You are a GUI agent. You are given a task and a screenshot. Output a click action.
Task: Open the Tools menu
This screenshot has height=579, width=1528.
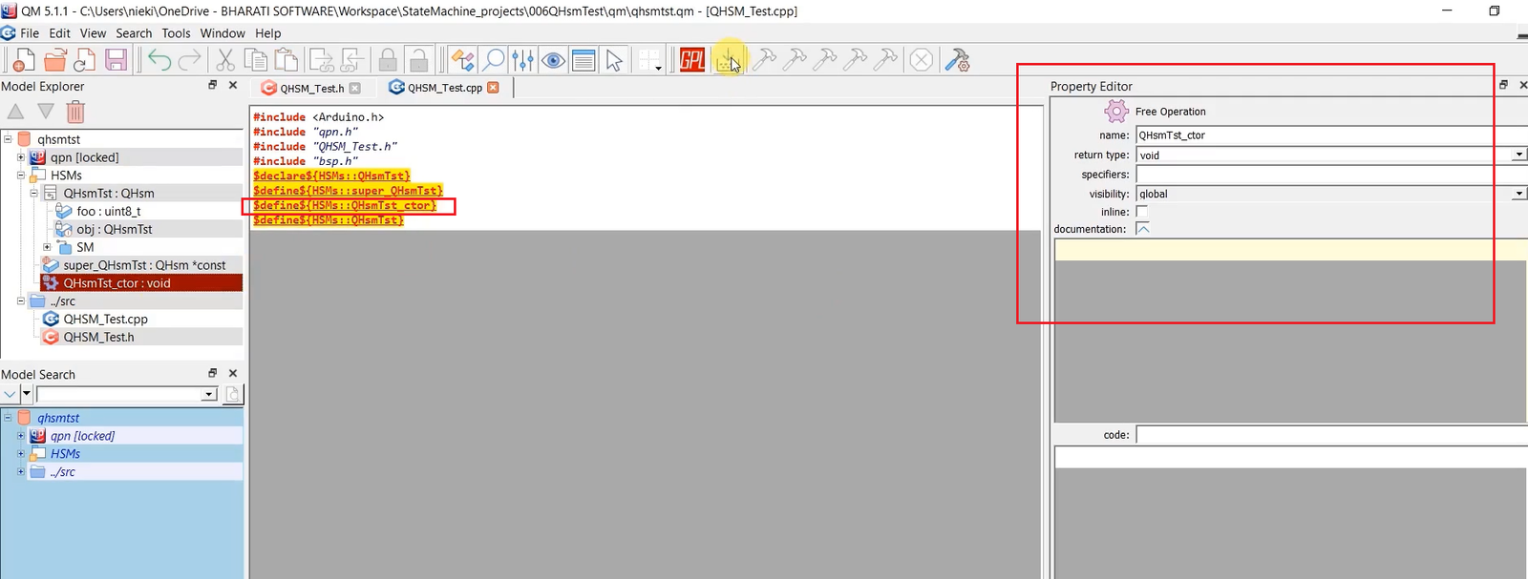coord(176,33)
